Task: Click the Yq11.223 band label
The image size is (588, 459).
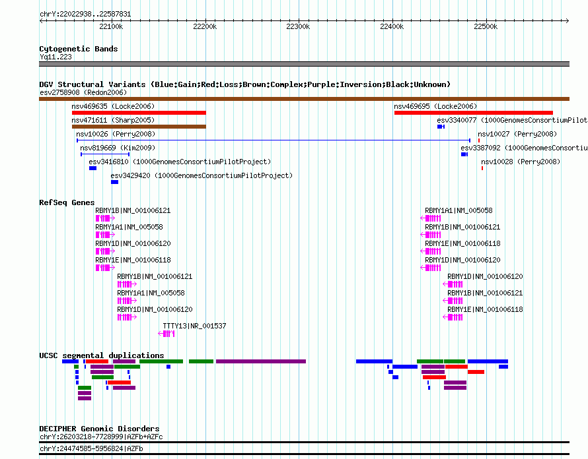Action: click(55, 57)
